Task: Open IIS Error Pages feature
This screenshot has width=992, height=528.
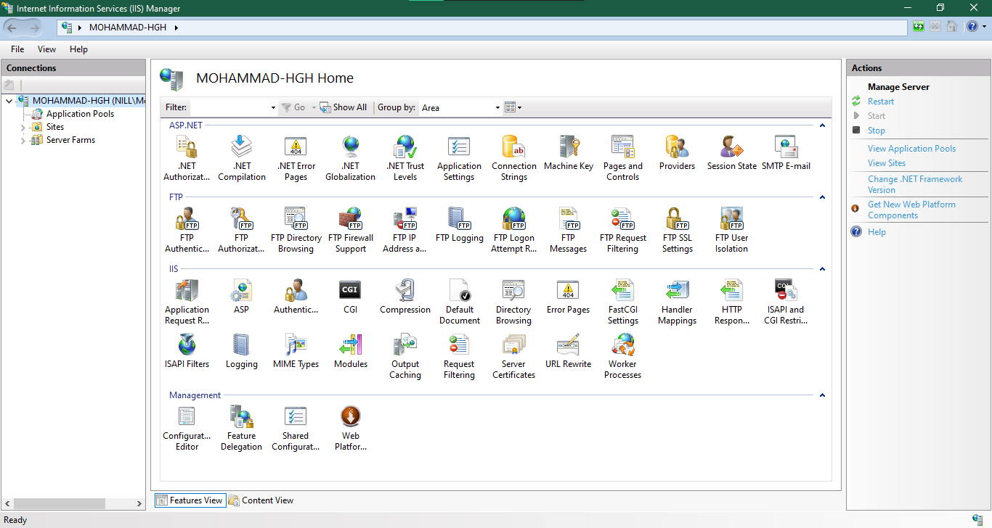Action: [569, 297]
